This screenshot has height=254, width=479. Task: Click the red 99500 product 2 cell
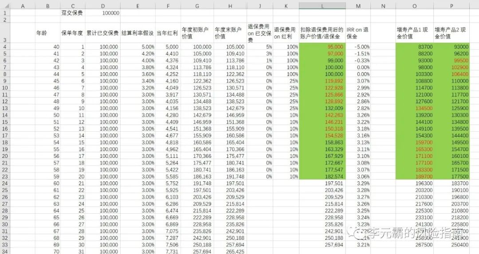(451, 60)
